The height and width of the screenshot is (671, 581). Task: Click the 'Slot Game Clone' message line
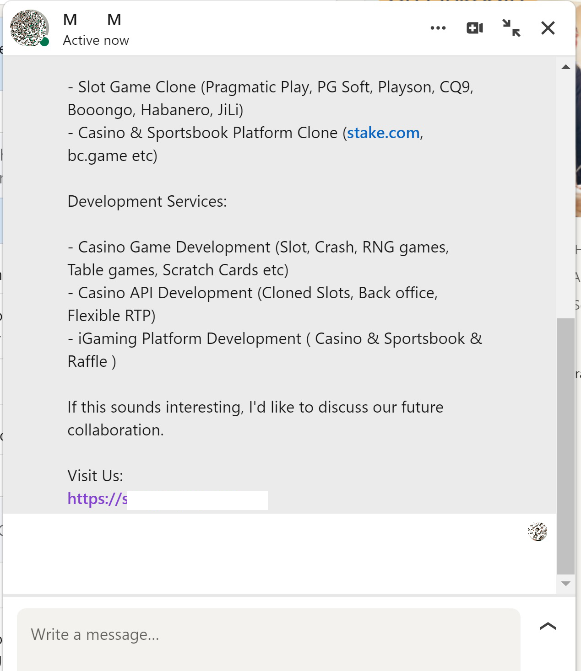(271, 98)
